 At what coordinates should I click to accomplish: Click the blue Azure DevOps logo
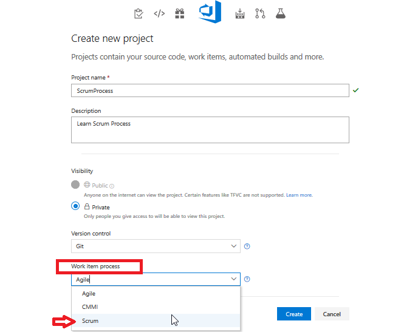click(x=210, y=12)
